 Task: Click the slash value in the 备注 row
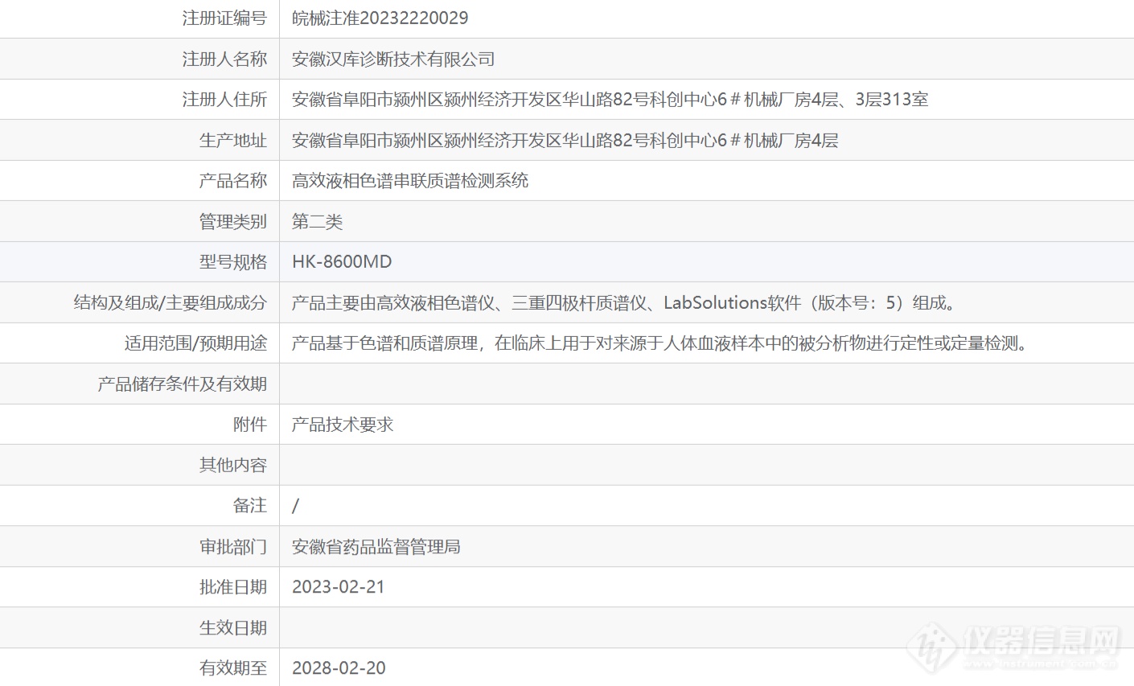click(x=295, y=505)
